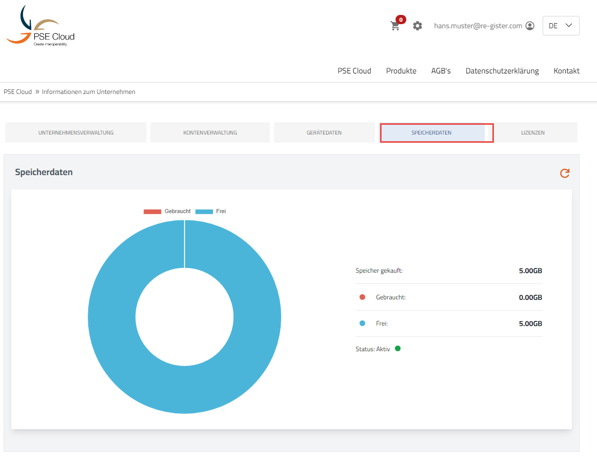The width and height of the screenshot is (597, 457).
Task: Open the DE language dropdown
Action: pyautogui.click(x=561, y=26)
